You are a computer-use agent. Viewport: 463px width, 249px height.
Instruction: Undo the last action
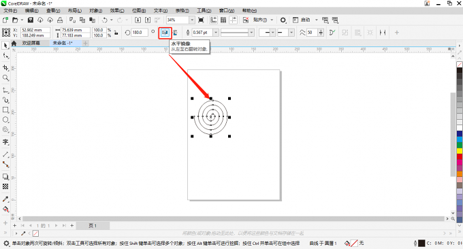point(105,20)
